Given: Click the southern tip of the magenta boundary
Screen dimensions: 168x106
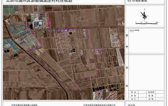Looking at the screenshot, I should point(67,92).
